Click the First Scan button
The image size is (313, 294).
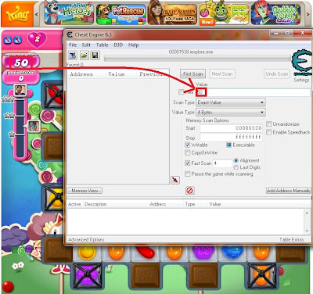pyautogui.click(x=192, y=74)
